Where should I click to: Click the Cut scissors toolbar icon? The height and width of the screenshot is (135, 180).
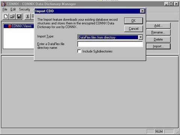[x=27, y=16]
